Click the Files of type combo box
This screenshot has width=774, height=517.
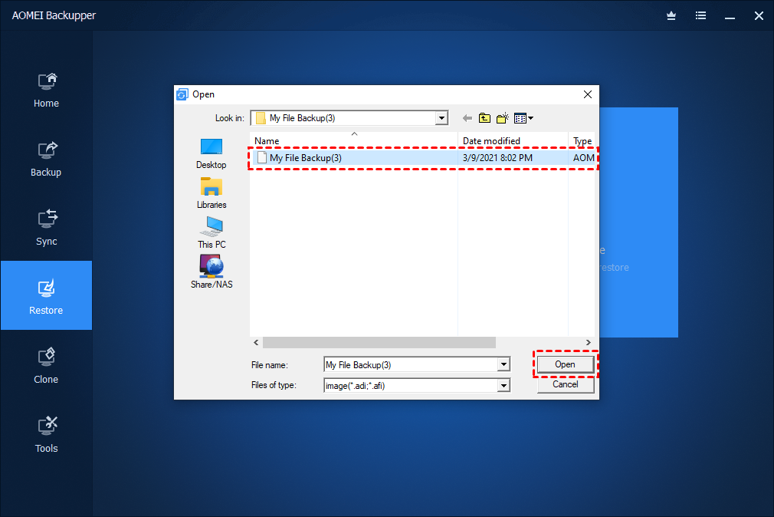point(417,386)
